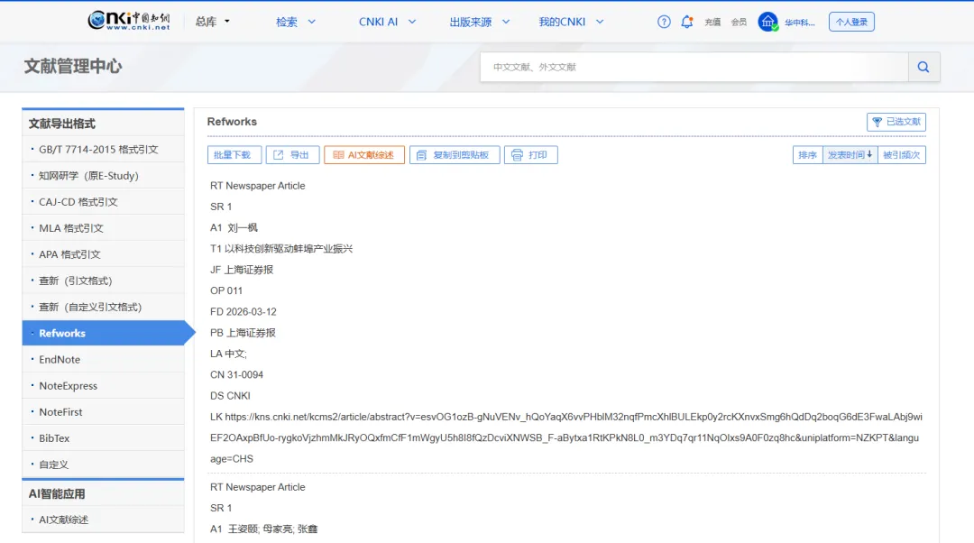The width and height of the screenshot is (974, 543).
Task: Select the NoteExpress export format
Action: tap(103, 385)
